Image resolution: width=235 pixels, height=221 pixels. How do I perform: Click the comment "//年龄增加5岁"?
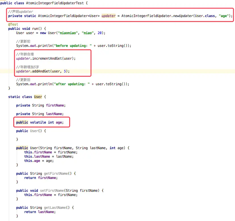pyautogui.click(x=28, y=67)
